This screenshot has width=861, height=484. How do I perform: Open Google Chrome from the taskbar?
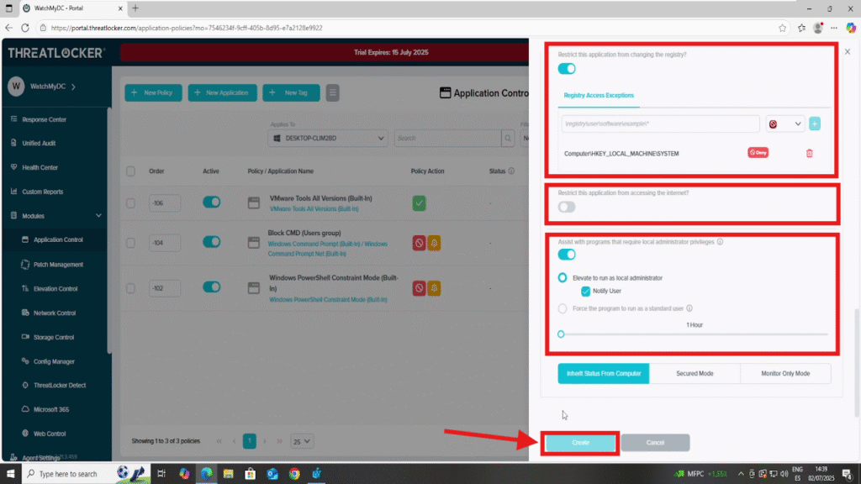tap(294, 474)
